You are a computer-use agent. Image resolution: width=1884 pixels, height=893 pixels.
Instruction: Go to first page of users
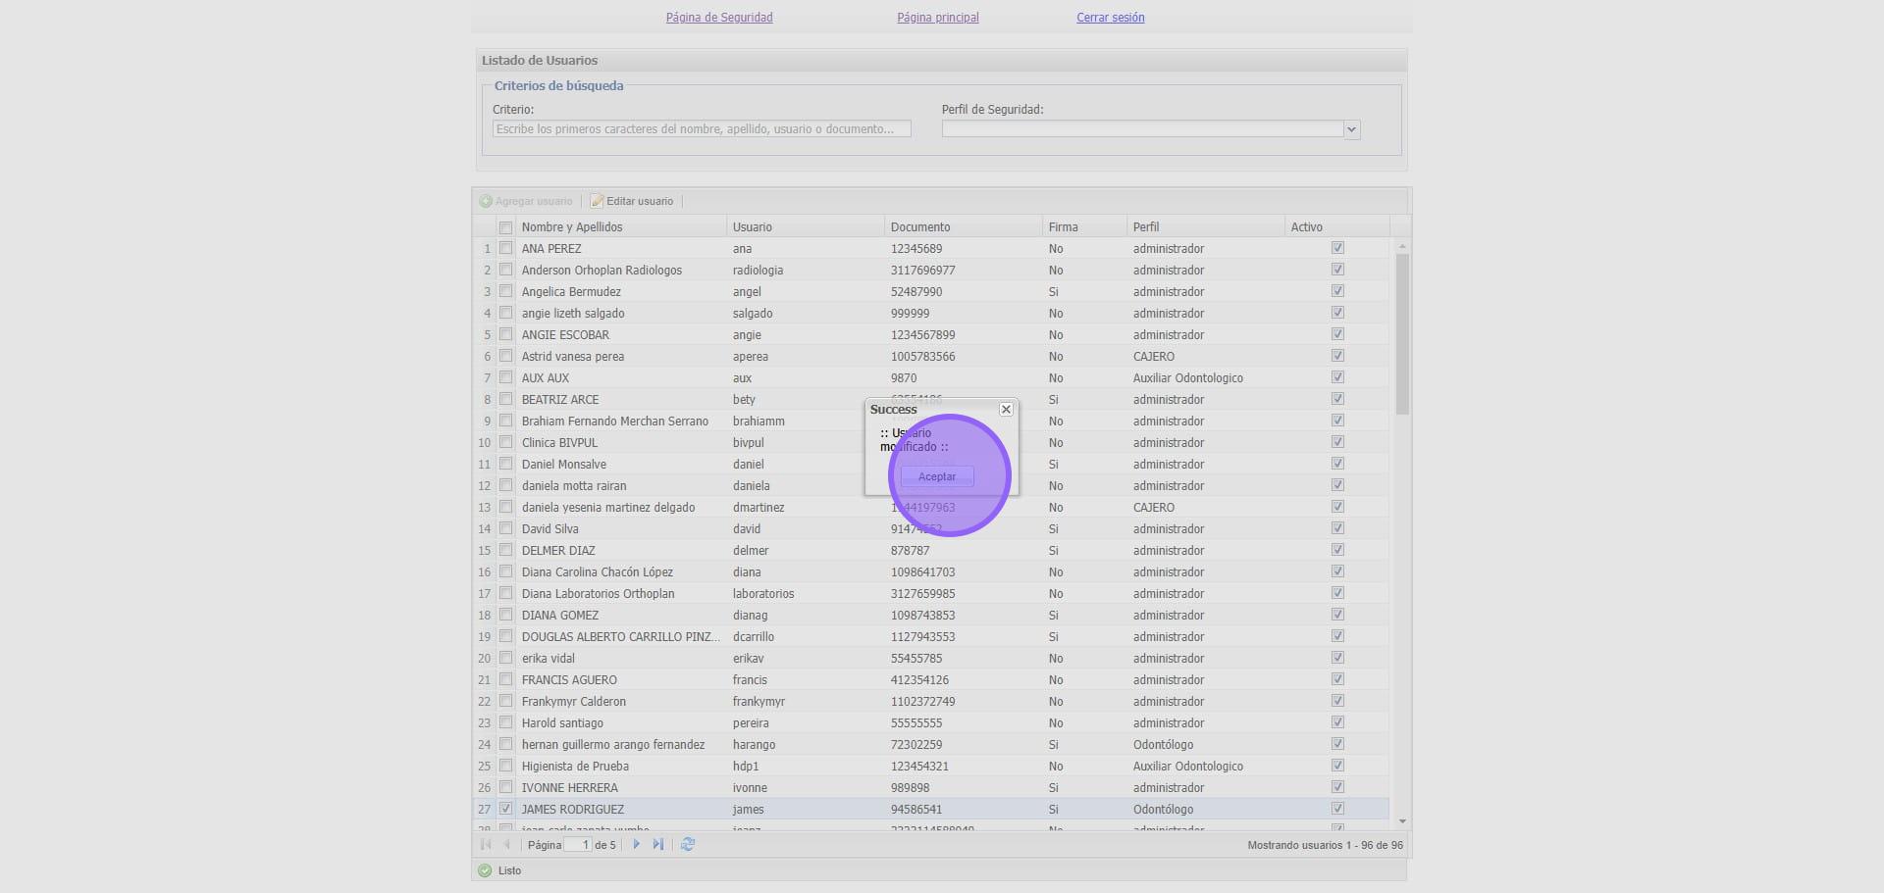pyautogui.click(x=486, y=844)
